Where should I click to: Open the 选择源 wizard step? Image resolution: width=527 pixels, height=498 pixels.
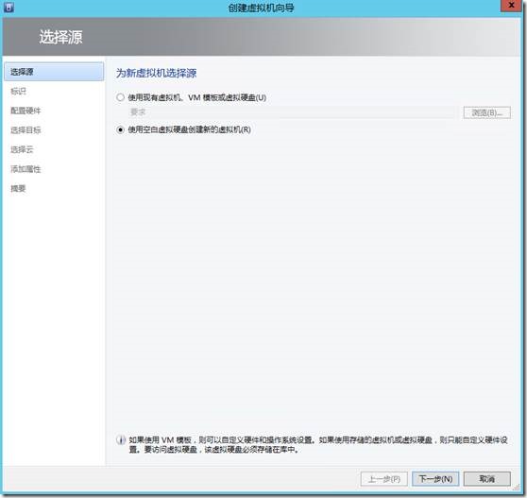coord(54,72)
